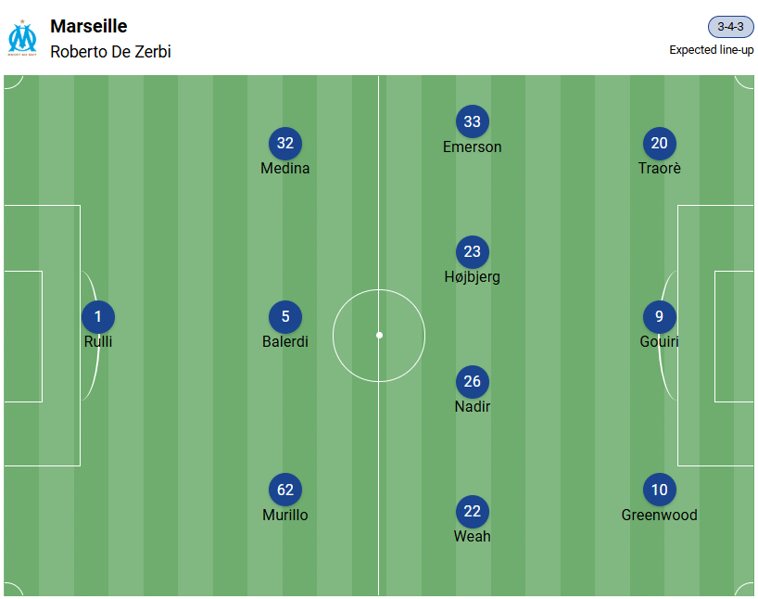The height and width of the screenshot is (599, 758).
Task: Click Medina's number 32 player badge
Action: pos(285,144)
